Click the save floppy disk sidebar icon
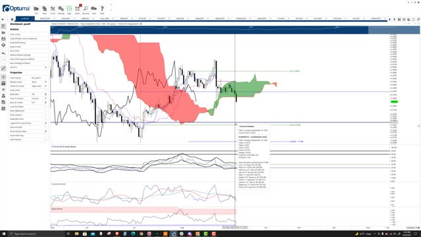421x237 pixels. tap(3, 39)
